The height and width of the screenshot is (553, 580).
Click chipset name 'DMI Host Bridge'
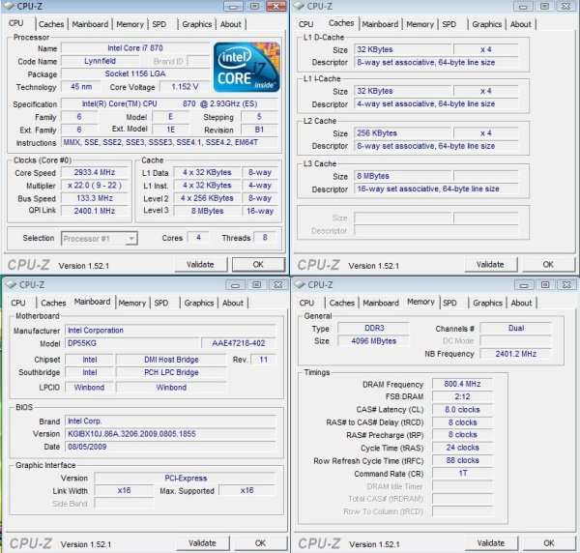[x=171, y=360]
